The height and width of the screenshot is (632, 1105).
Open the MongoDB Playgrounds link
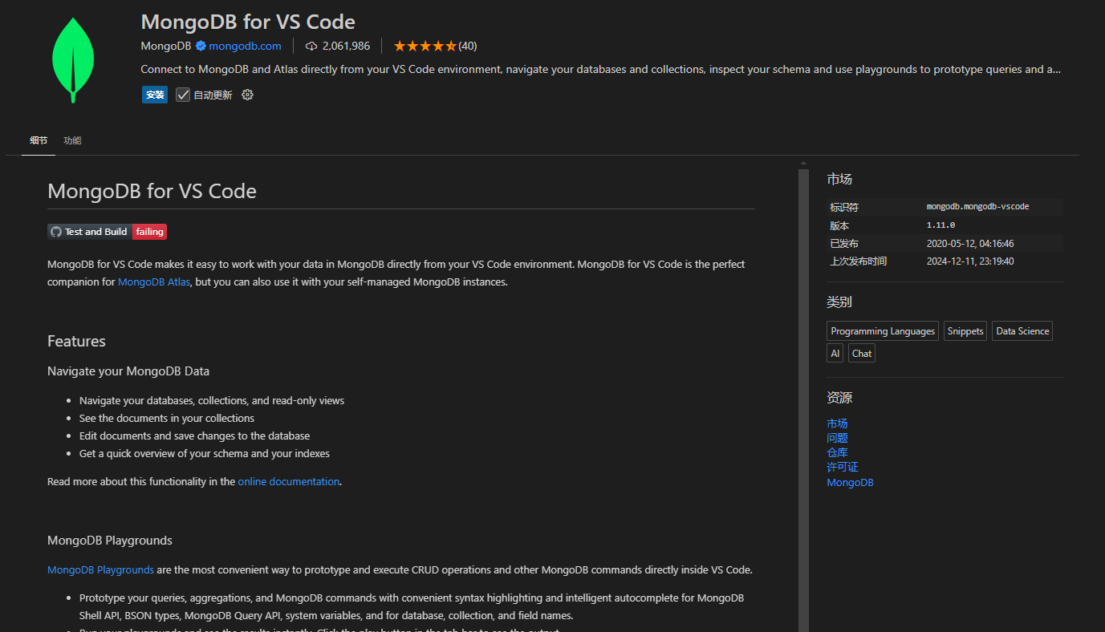coord(100,569)
